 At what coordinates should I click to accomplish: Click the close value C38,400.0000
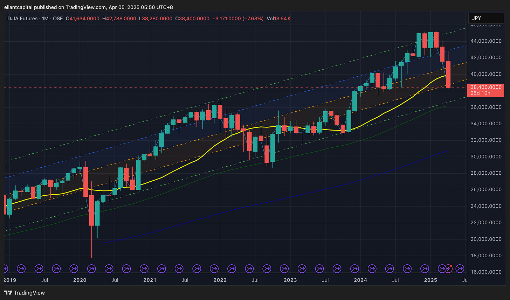pyautogui.click(x=192, y=18)
